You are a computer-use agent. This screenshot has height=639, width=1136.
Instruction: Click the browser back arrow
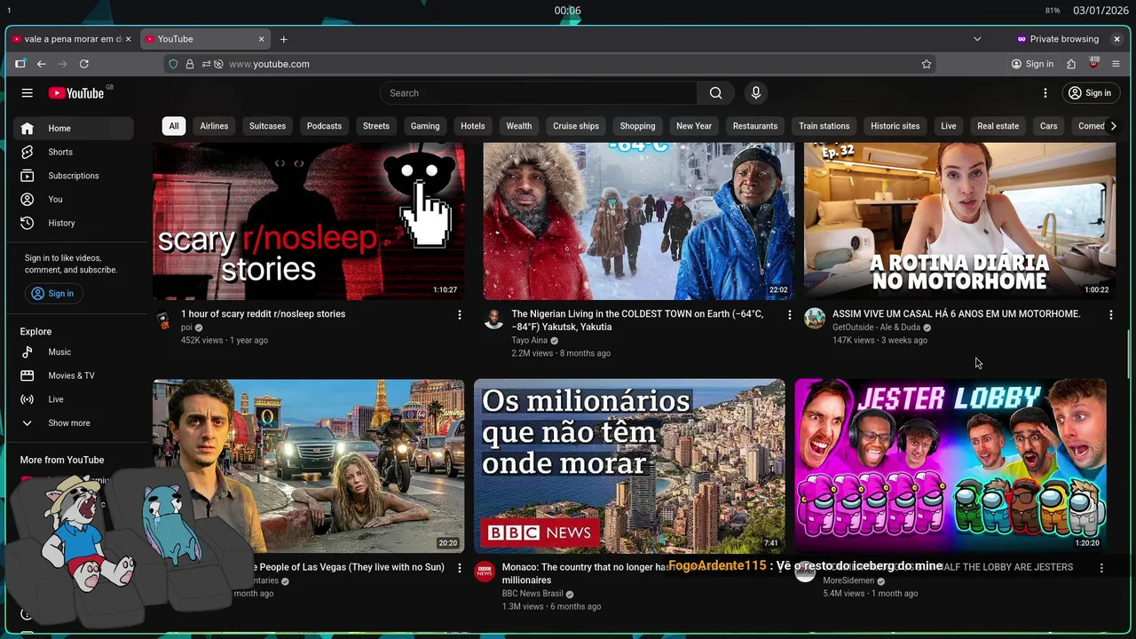tap(41, 64)
